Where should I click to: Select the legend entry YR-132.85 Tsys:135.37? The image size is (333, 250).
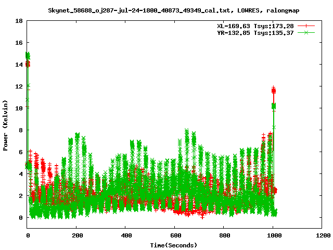[255, 33]
